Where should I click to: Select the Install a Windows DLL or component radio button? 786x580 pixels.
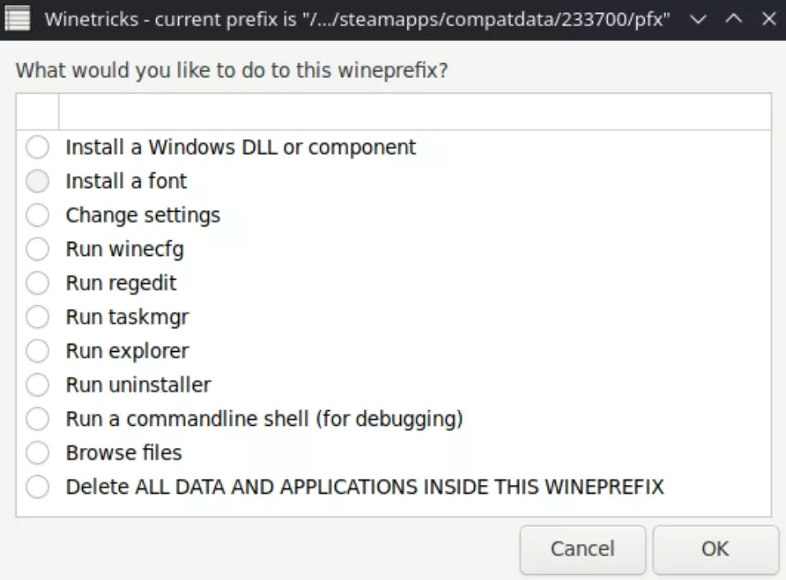point(38,148)
